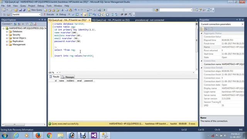Viewport: 247px width, 139px height.
Task: Decrease indent of selected lines
Action: click(122, 15)
